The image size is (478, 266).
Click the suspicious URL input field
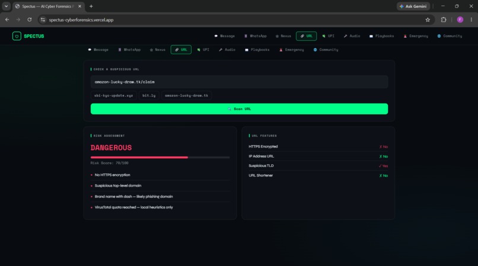(x=240, y=82)
